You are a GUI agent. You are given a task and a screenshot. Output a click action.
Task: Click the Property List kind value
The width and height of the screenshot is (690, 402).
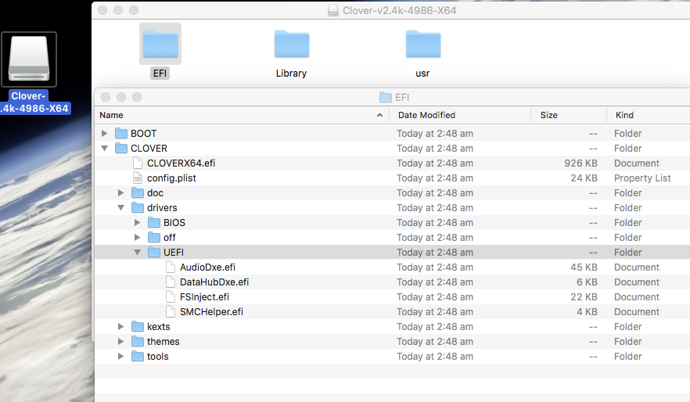pyautogui.click(x=642, y=178)
